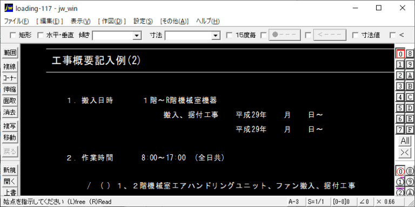The height and width of the screenshot is (207, 415).
Task: Open the 傾き dropdown list
Action: [137, 36]
